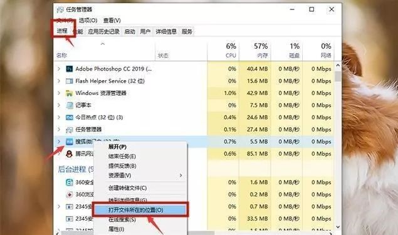Click the Windows 资源管理器 folder icon
The width and height of the screenshot is (398, 235).
point(69,93)
